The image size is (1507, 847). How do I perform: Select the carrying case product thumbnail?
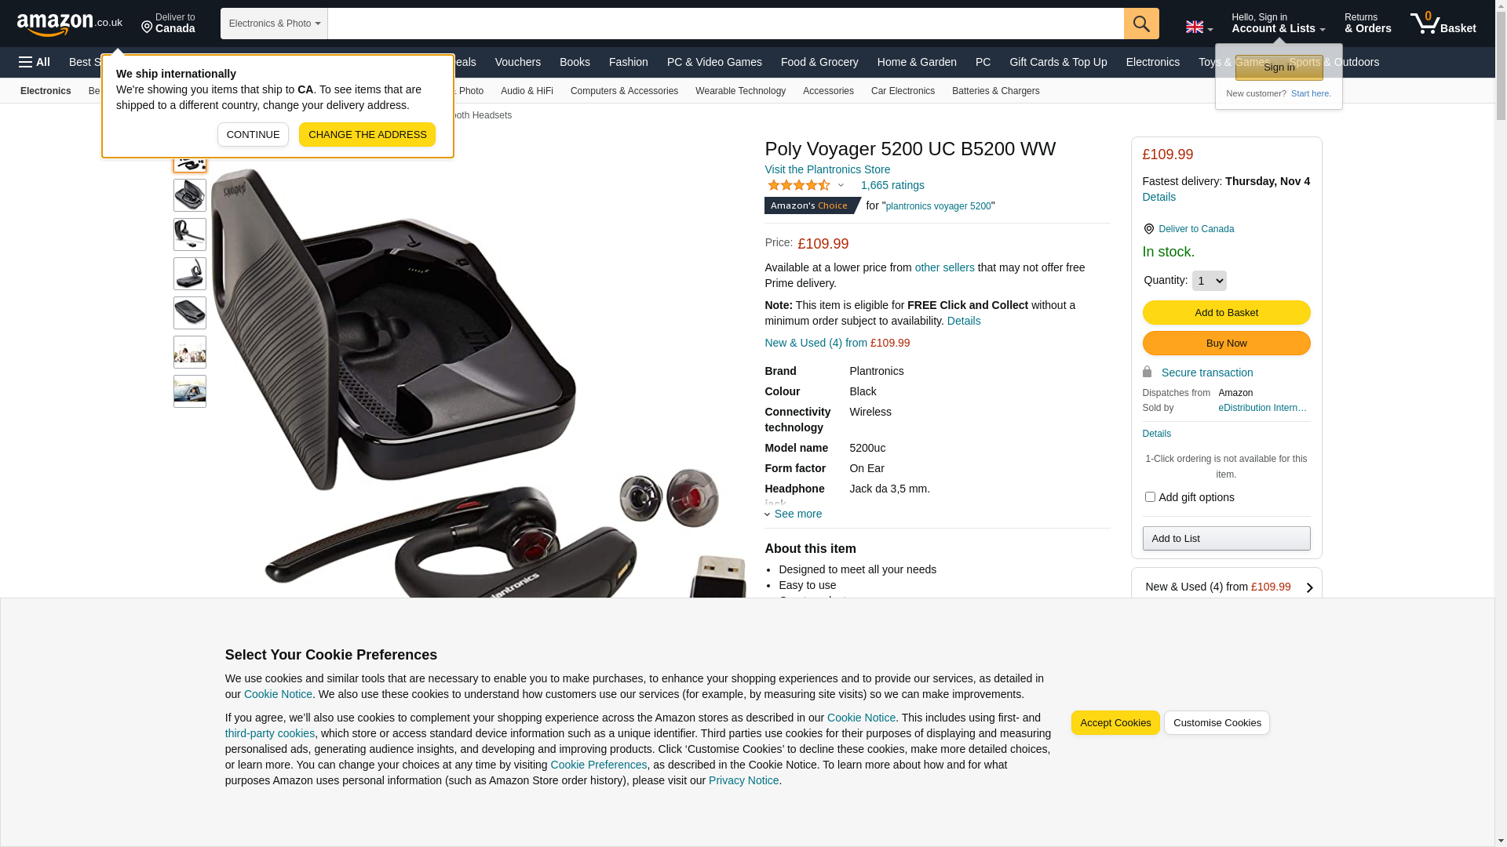(190, 313)
